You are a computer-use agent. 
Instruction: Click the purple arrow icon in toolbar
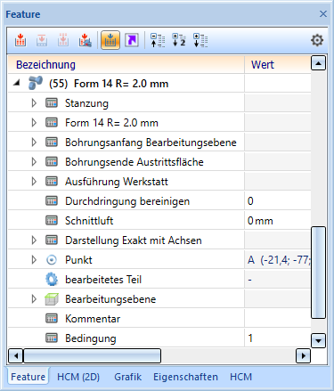click(132, 40)
